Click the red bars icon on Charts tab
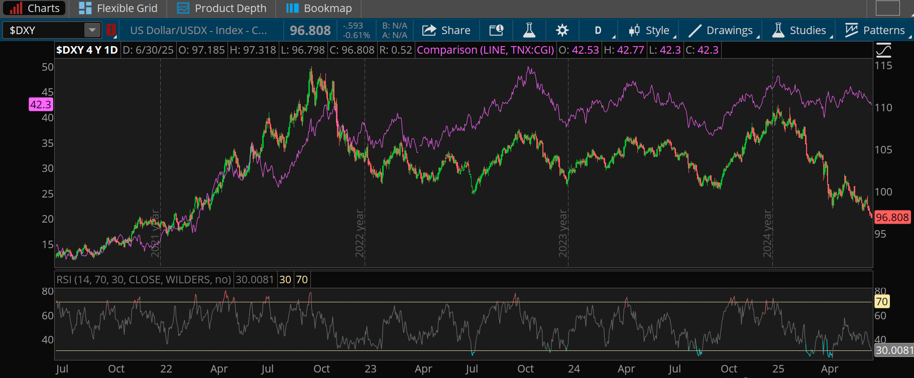 (x=16, y=8)
